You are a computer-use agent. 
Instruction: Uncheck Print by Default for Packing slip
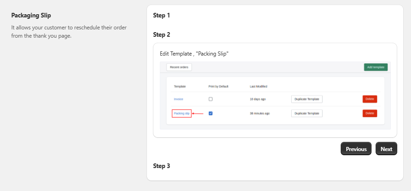pos(211,113)
